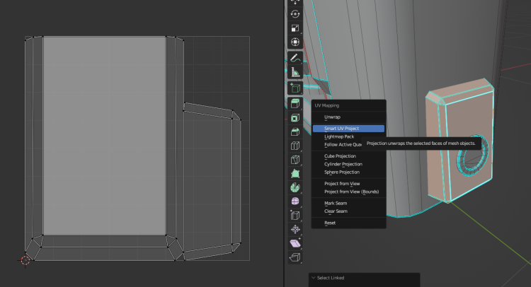Screen dimensions: 531x287
Task: Activate the Loop Cut tool
Action: point(295,146)
